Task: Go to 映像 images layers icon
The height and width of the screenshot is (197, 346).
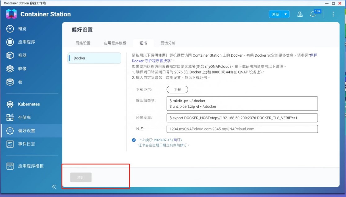Action: (10, 69)
